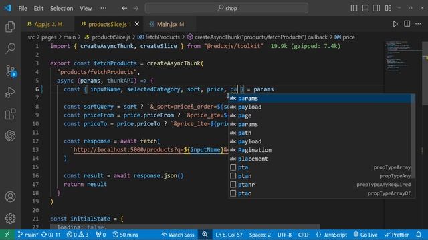Open remote window indicator in status bar

coord(7,235)
